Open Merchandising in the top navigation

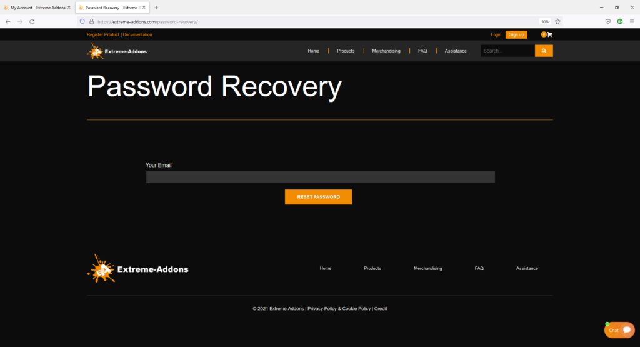coord(386,51)
